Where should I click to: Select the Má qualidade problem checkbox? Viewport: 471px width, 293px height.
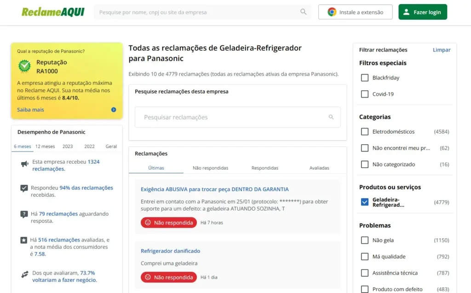click(x=365, y=257)
